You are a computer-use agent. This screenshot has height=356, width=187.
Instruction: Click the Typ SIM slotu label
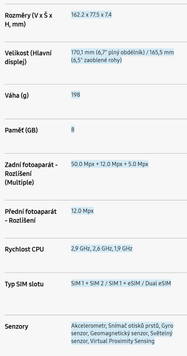(x=24, y=284)
